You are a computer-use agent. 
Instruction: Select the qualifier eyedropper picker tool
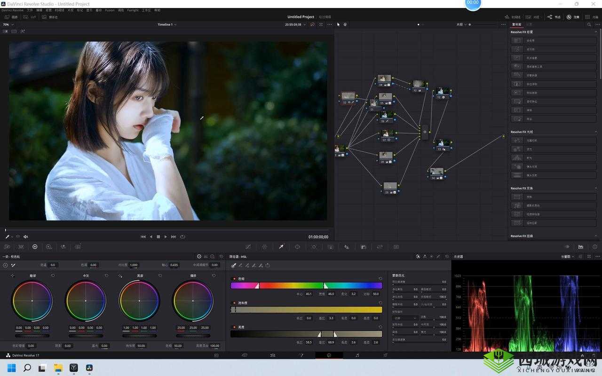pos(234,265)
